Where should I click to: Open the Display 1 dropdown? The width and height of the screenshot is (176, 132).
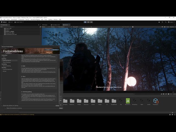[x=54, y=27]
